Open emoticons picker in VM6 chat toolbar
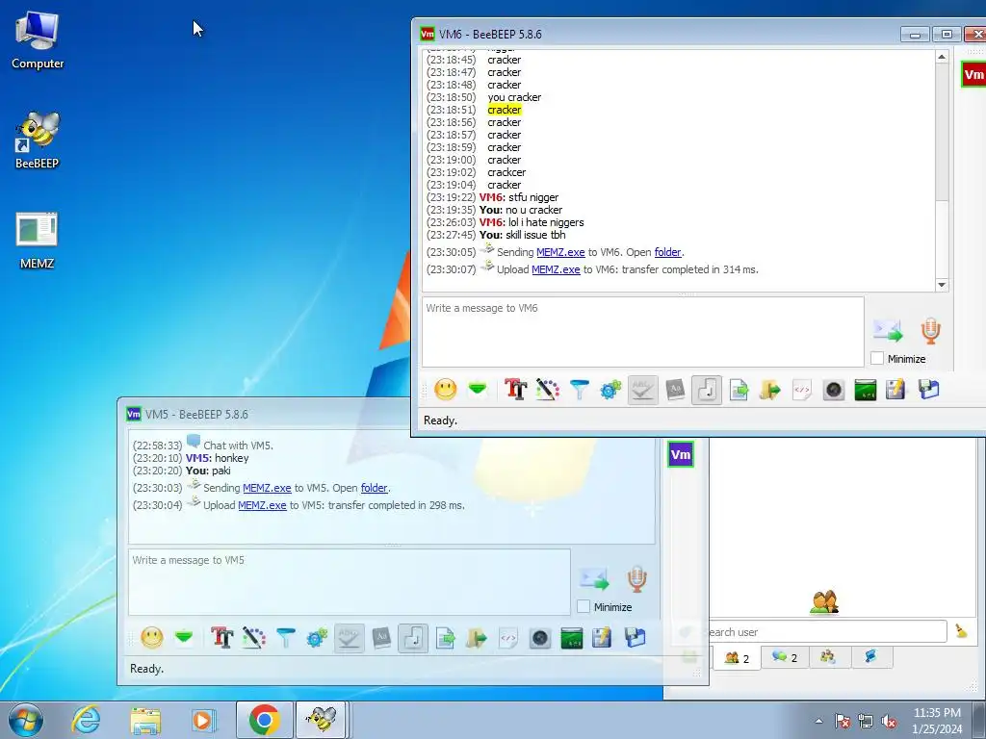The height and width of the screenshot is (739, 986). pos(445,391)
